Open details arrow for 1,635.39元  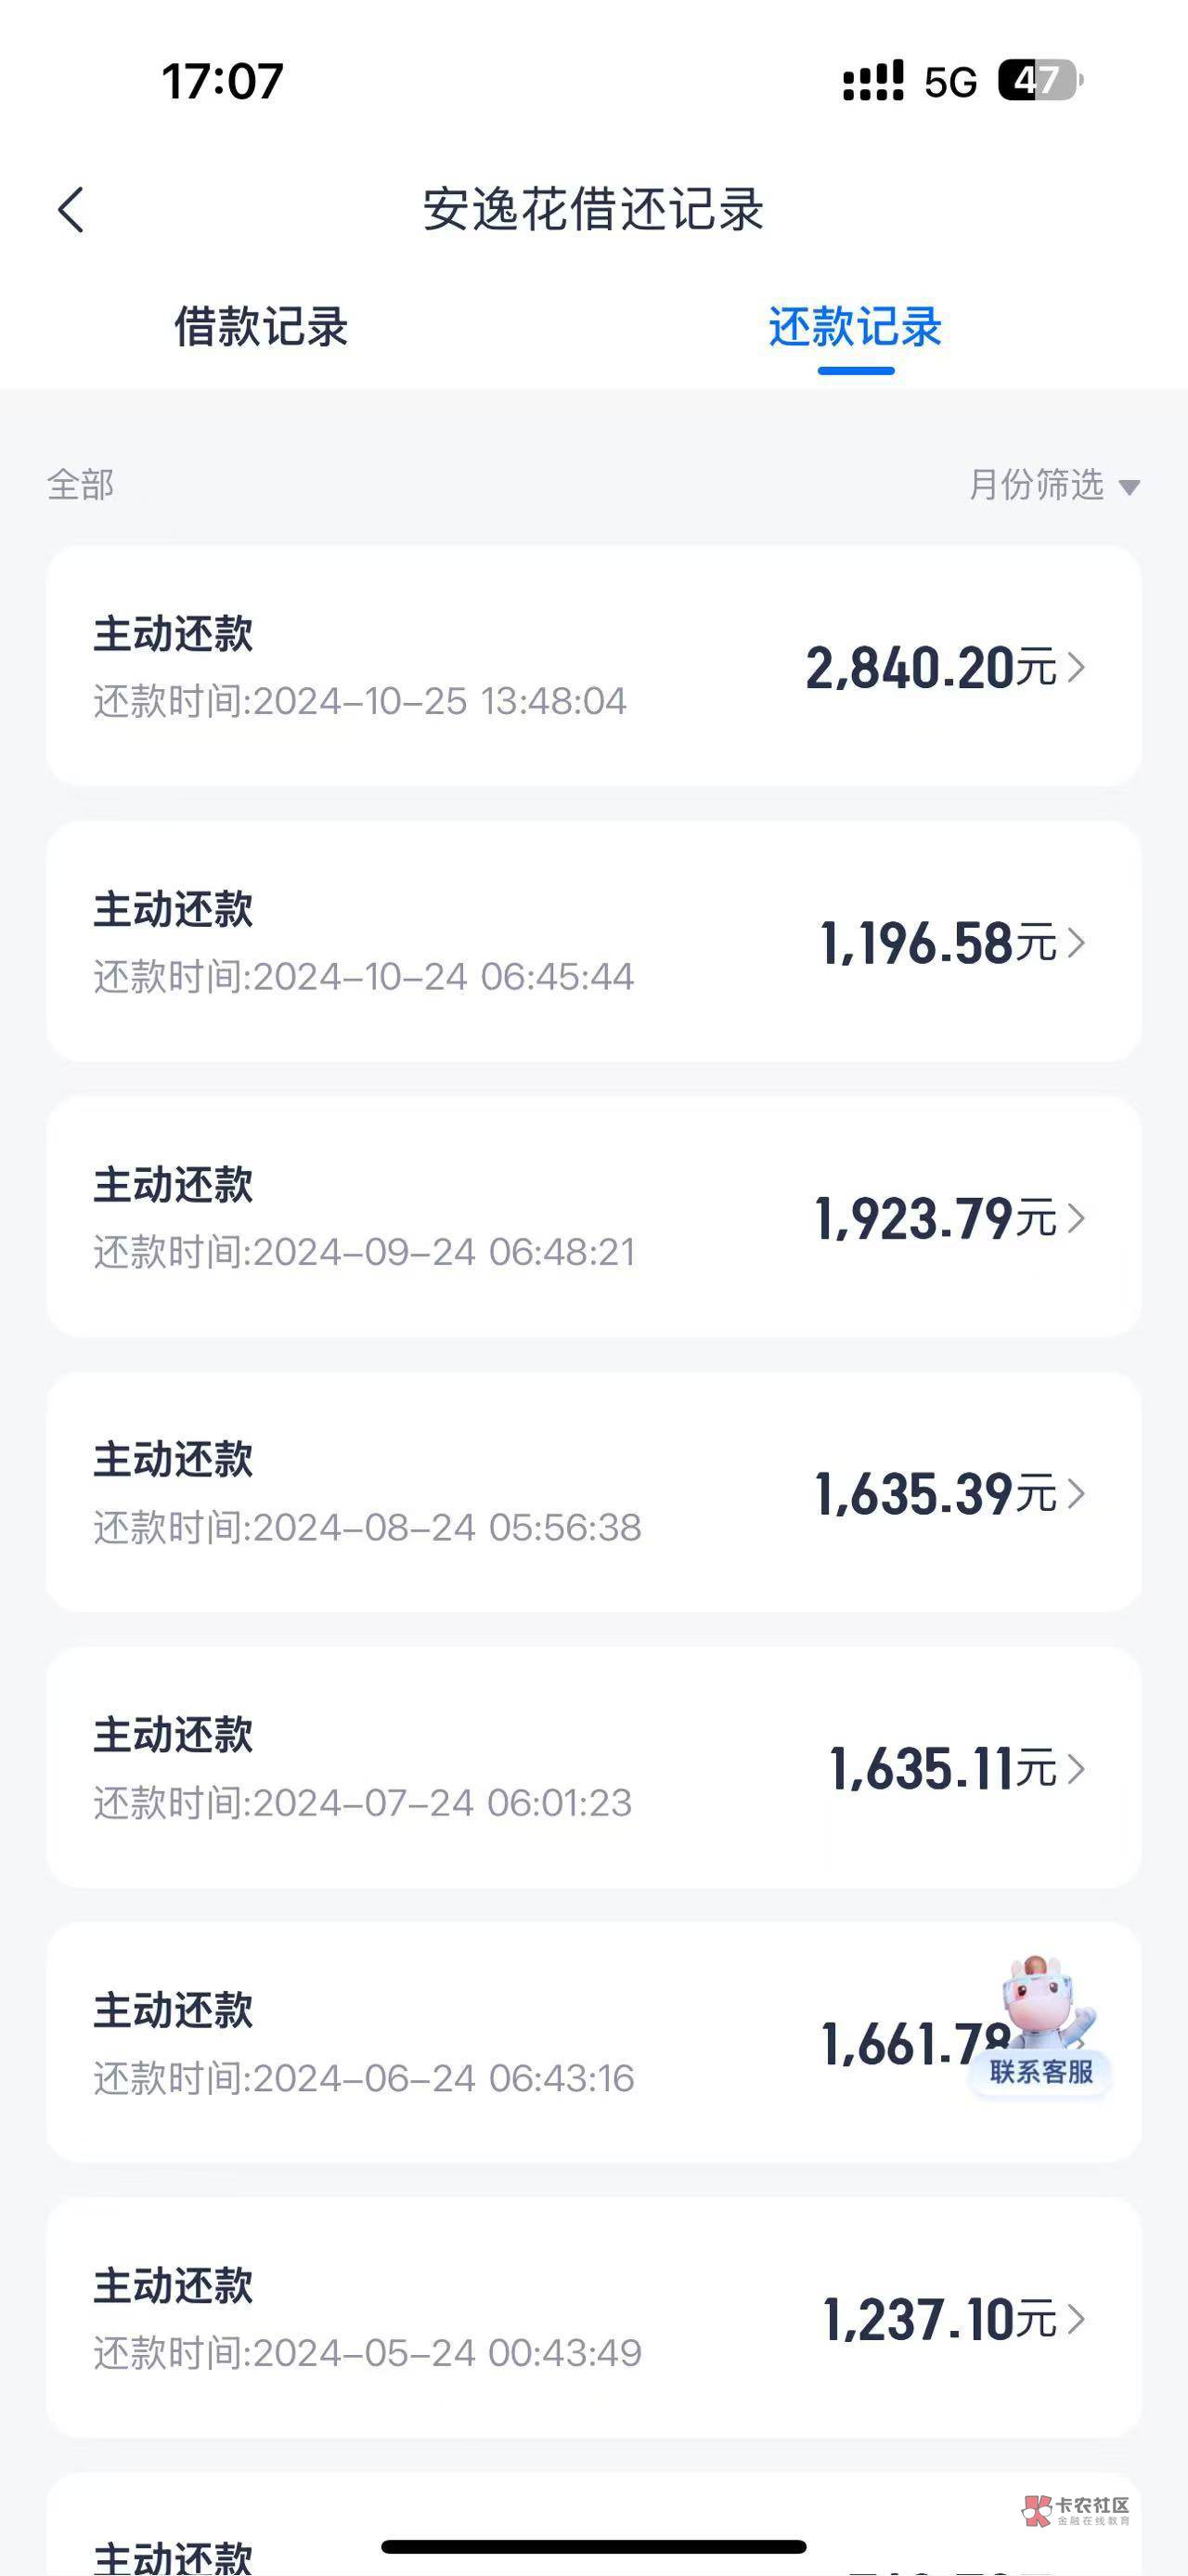[1076, 1493]
